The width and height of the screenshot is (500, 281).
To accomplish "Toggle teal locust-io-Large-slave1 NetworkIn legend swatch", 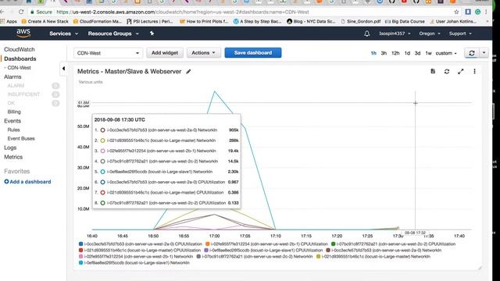I will [x=80, y=263].
